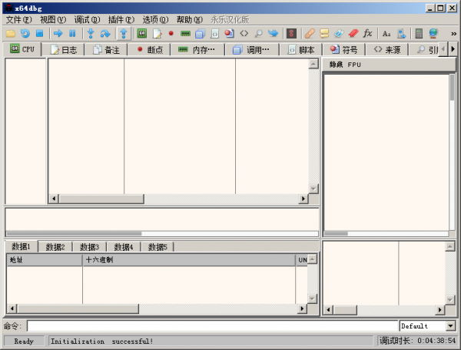This screenshot has width=461, height=350.
Task: Switch to the 断点 tab
Action: [x=150, y=49]
